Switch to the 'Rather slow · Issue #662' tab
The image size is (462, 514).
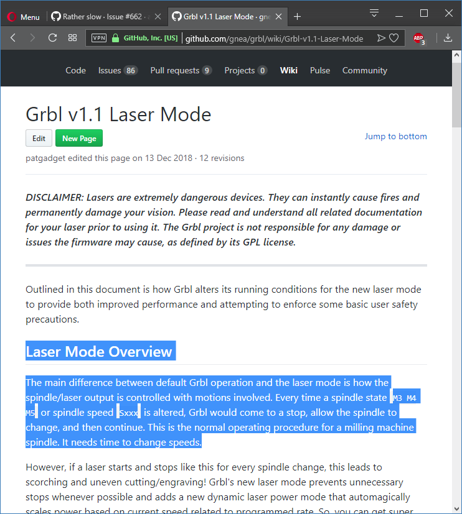101,17
